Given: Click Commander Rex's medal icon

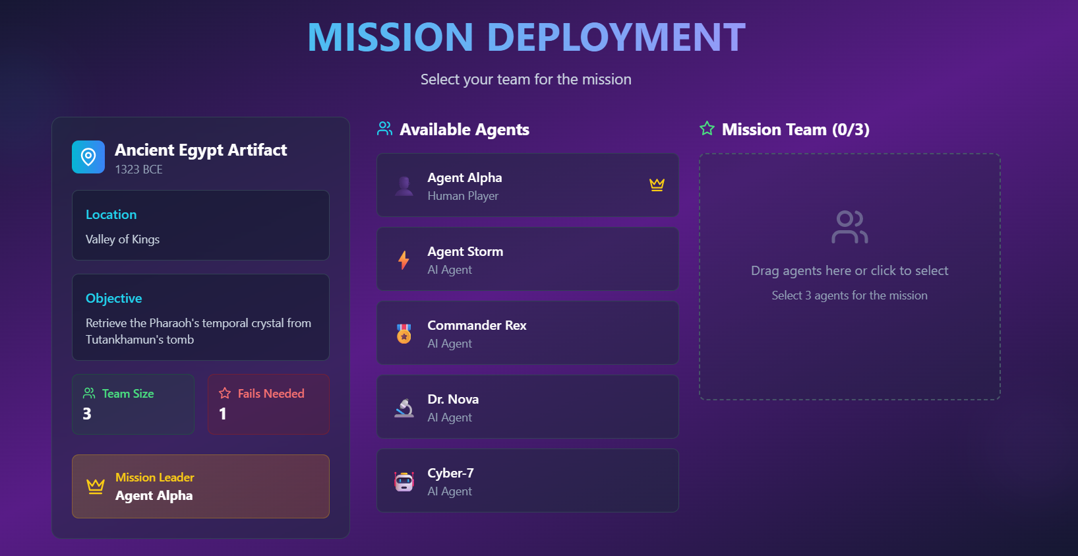Looking at the screenshot, I should point(404,334).
